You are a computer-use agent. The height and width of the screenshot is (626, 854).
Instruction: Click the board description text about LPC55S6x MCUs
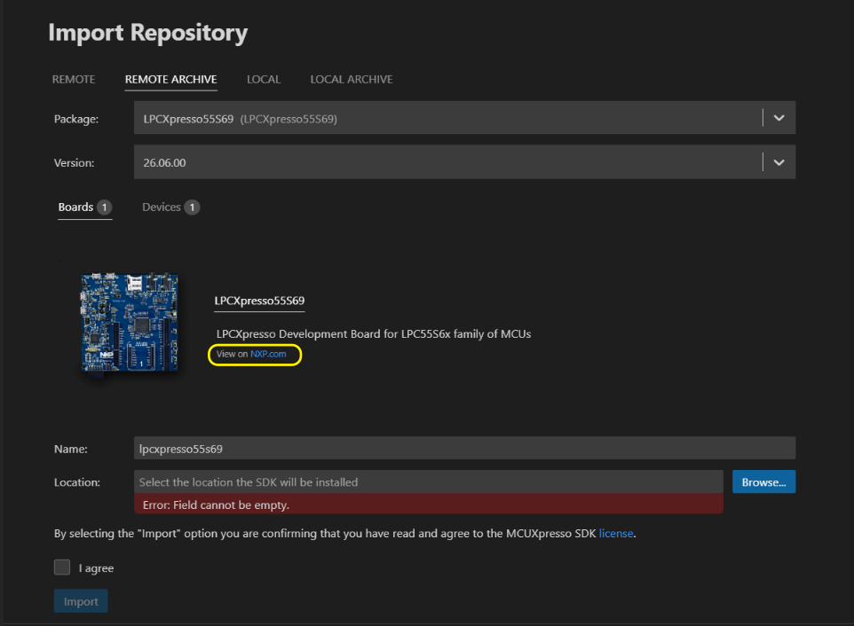(x=374, y=334)
